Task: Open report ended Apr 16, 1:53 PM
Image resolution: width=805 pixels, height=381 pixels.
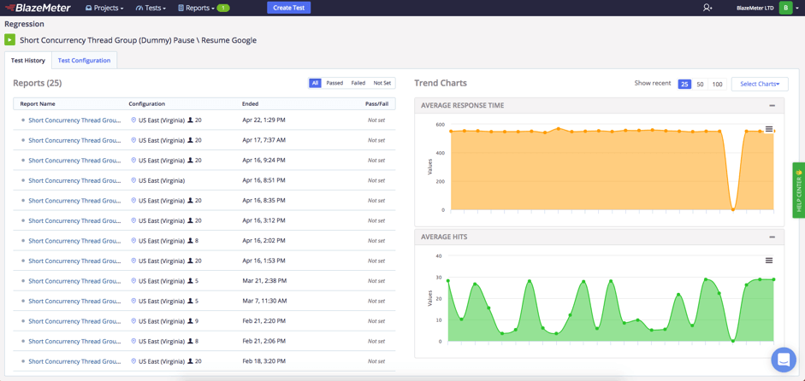Action: tap(74, 261)
